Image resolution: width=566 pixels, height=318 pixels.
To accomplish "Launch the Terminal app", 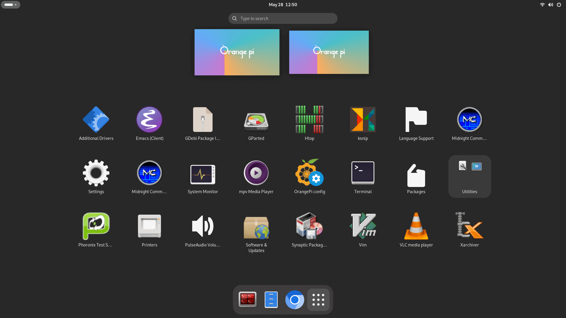I will [363, 177].
